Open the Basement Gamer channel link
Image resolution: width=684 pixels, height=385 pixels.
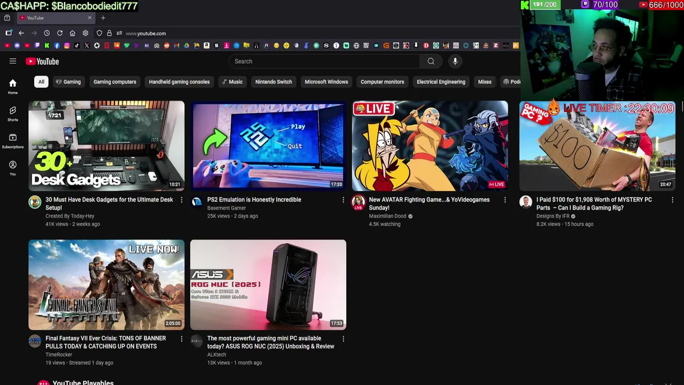(x=227, y=208)
